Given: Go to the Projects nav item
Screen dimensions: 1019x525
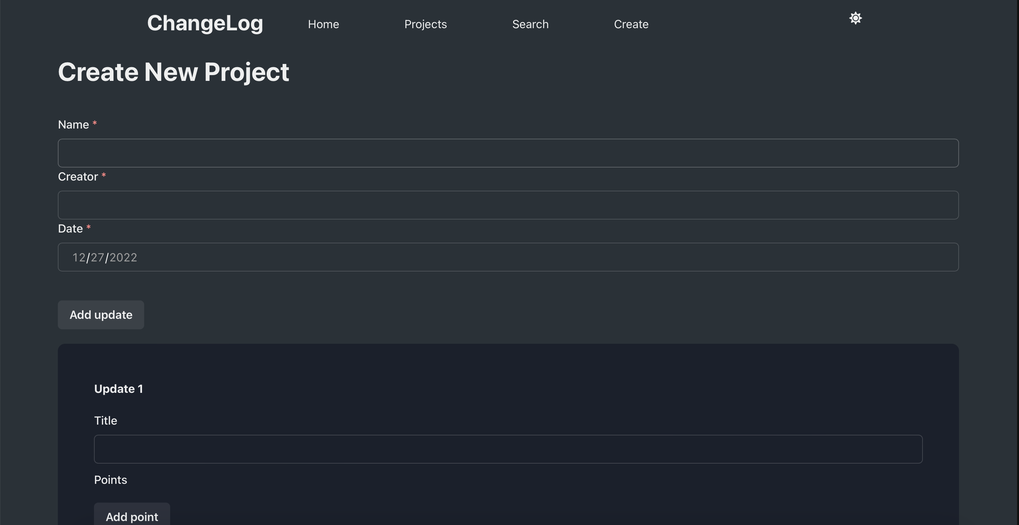Looking at the screenshot, I should click(x=425, y=24).
